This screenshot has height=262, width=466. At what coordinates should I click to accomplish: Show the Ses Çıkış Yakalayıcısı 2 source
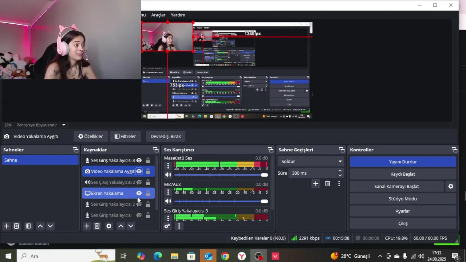point(139,182)
